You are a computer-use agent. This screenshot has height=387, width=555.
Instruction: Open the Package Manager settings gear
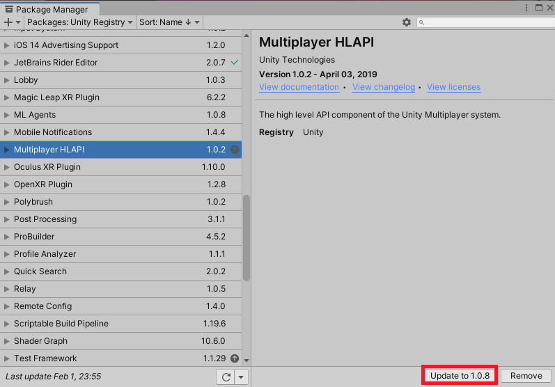pos(407,22)
